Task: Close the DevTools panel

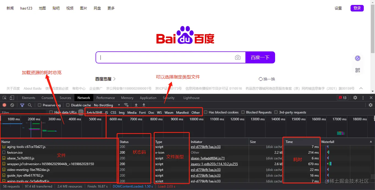Action: 371,98
